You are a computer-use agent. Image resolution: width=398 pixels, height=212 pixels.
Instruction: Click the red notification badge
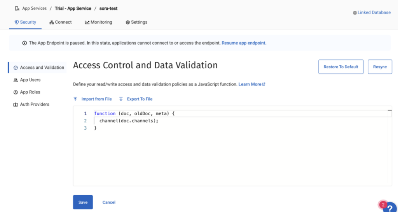(x=383, y=205)
